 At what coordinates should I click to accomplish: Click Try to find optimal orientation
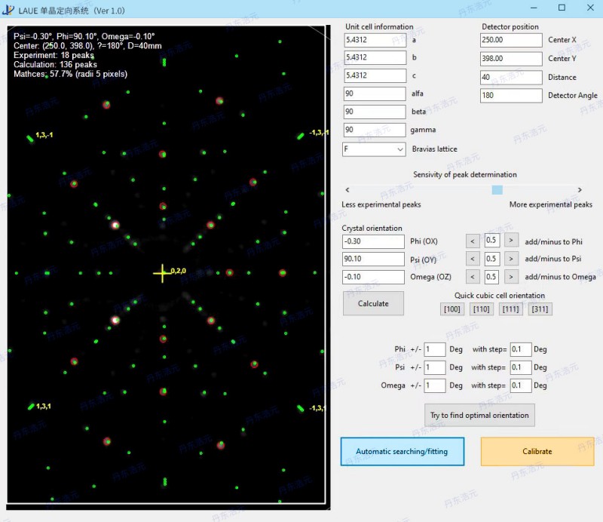[480, 415]
